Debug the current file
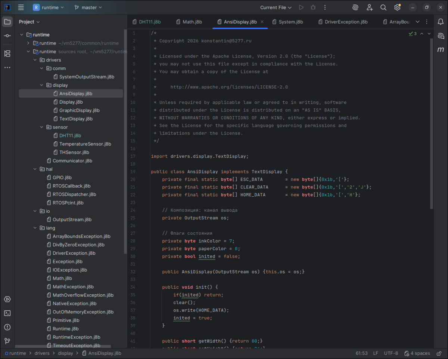448x359 pixels. [313, 7]
